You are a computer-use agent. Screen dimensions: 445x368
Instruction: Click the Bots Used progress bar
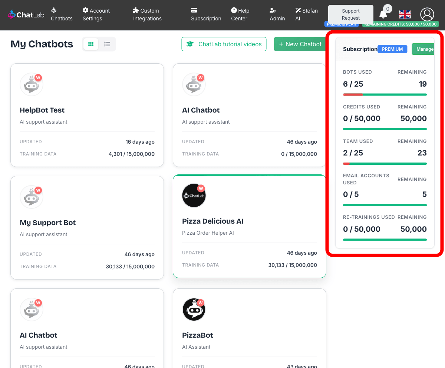pos(385,94)
